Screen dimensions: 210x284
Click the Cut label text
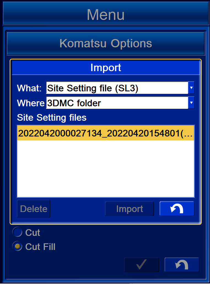33,233
